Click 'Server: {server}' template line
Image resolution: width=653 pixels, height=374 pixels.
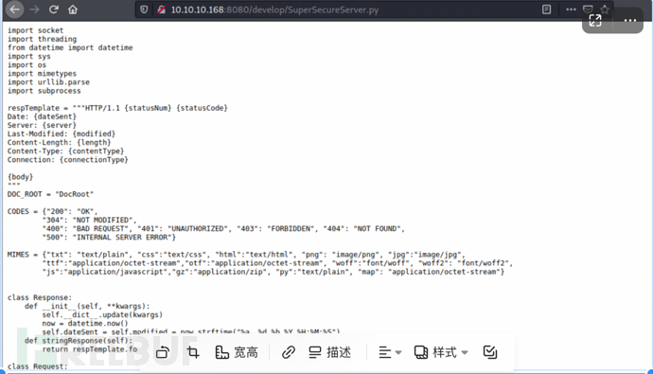pos(42,125)
